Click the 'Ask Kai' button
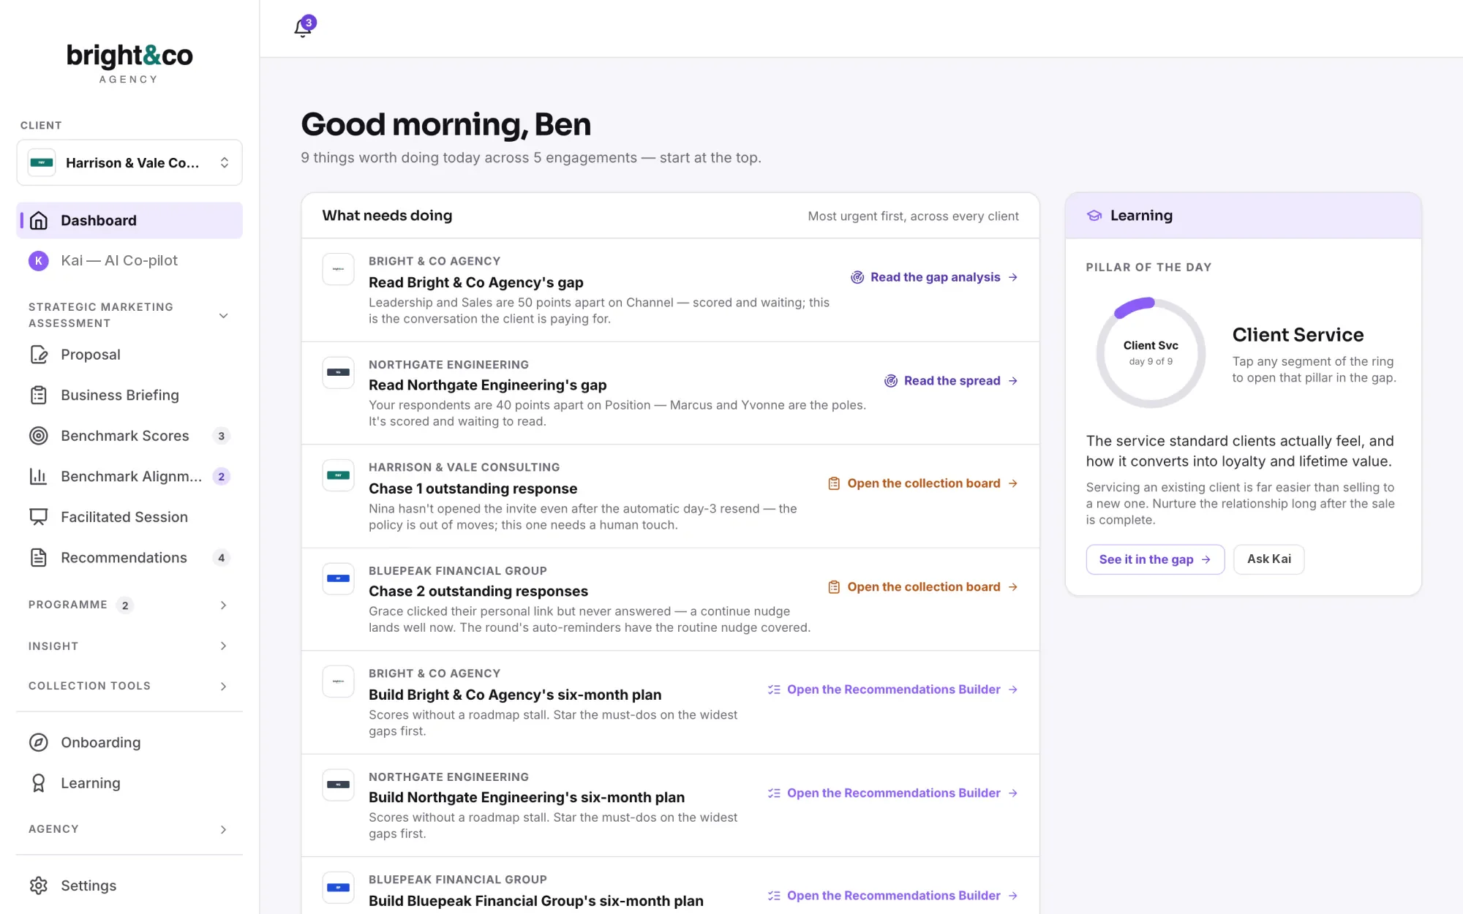 [x=1268, y=559]
